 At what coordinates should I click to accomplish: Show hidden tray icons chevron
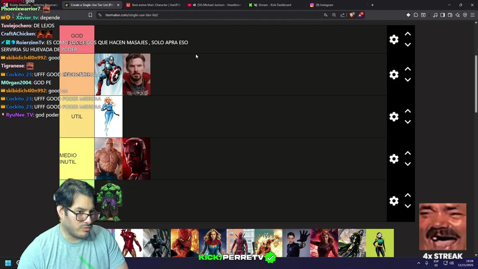click(419, 263)
